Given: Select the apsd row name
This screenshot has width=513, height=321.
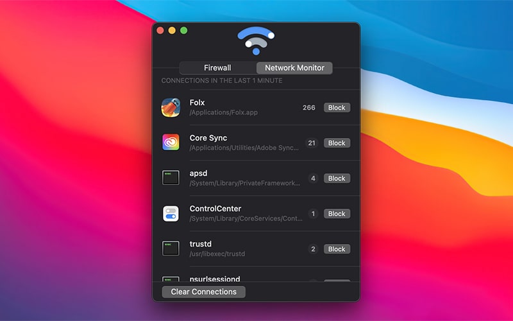Looking at the screenshot, I should pyautogui.click(x=198, y=173).
